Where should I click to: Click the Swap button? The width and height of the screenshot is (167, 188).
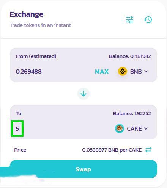[83, 169]
